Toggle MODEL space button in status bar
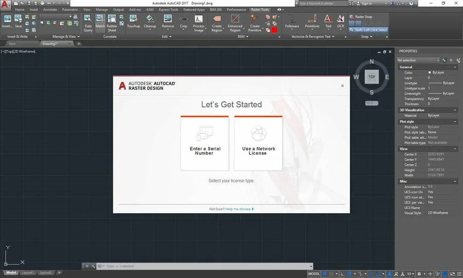The image size is (463, 278). click(x=314, y=274)
